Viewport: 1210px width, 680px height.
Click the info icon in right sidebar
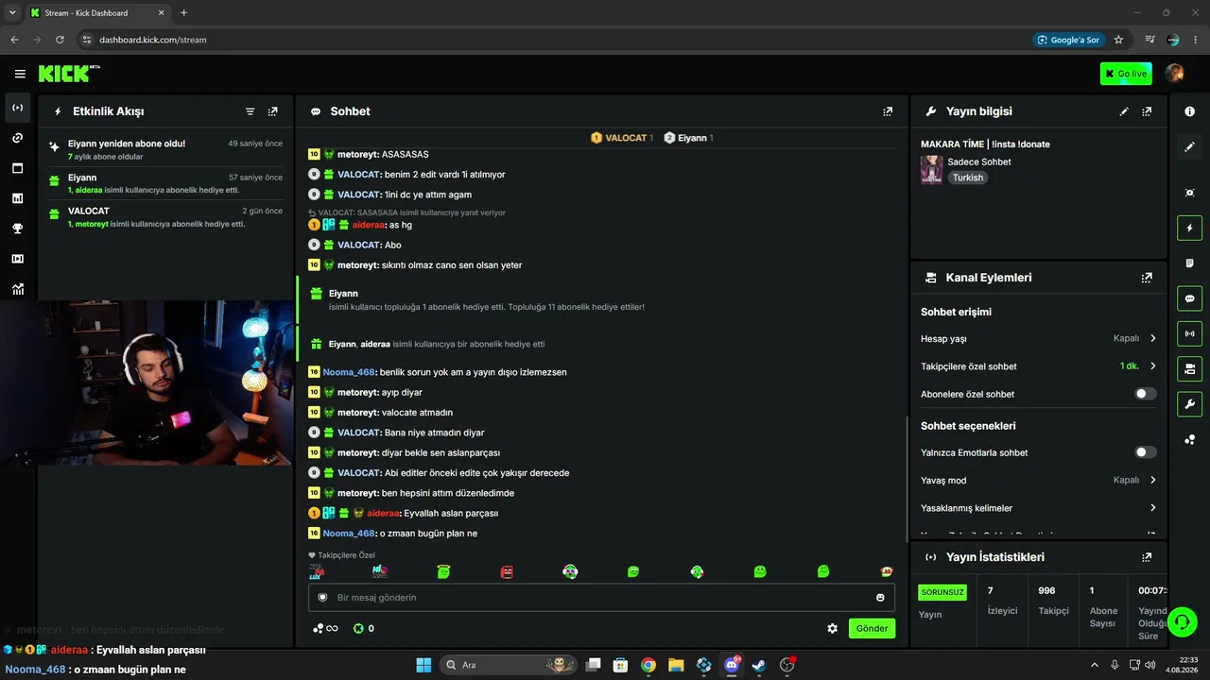point(1189,111)
